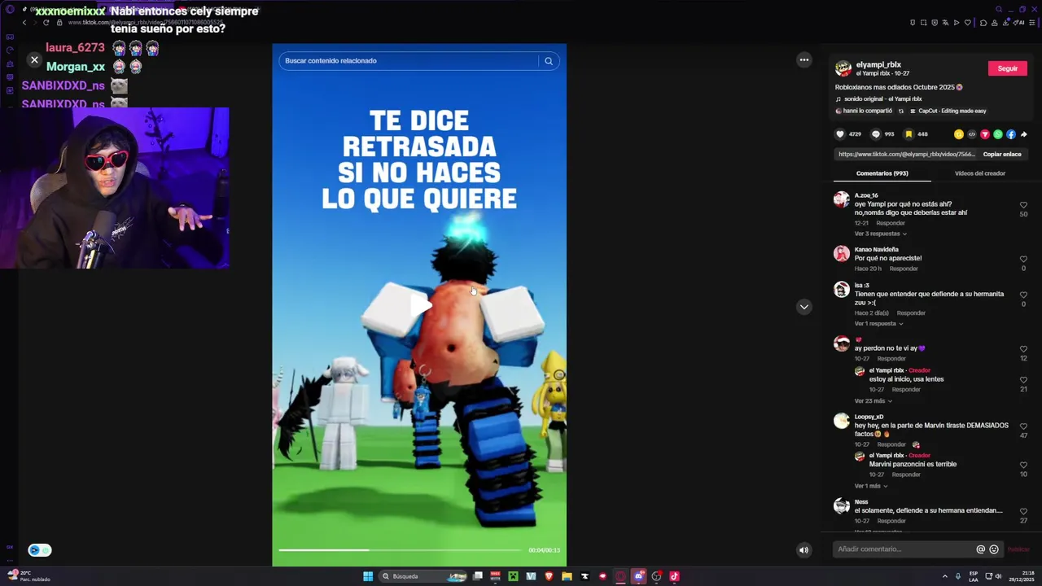Viewport: 1042px width, 586px height.
Task: Click the browser snapshot capture icon
Action: (x=923, y=22)
